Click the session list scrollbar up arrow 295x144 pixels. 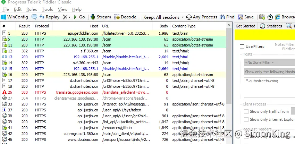tap(229, 25)
